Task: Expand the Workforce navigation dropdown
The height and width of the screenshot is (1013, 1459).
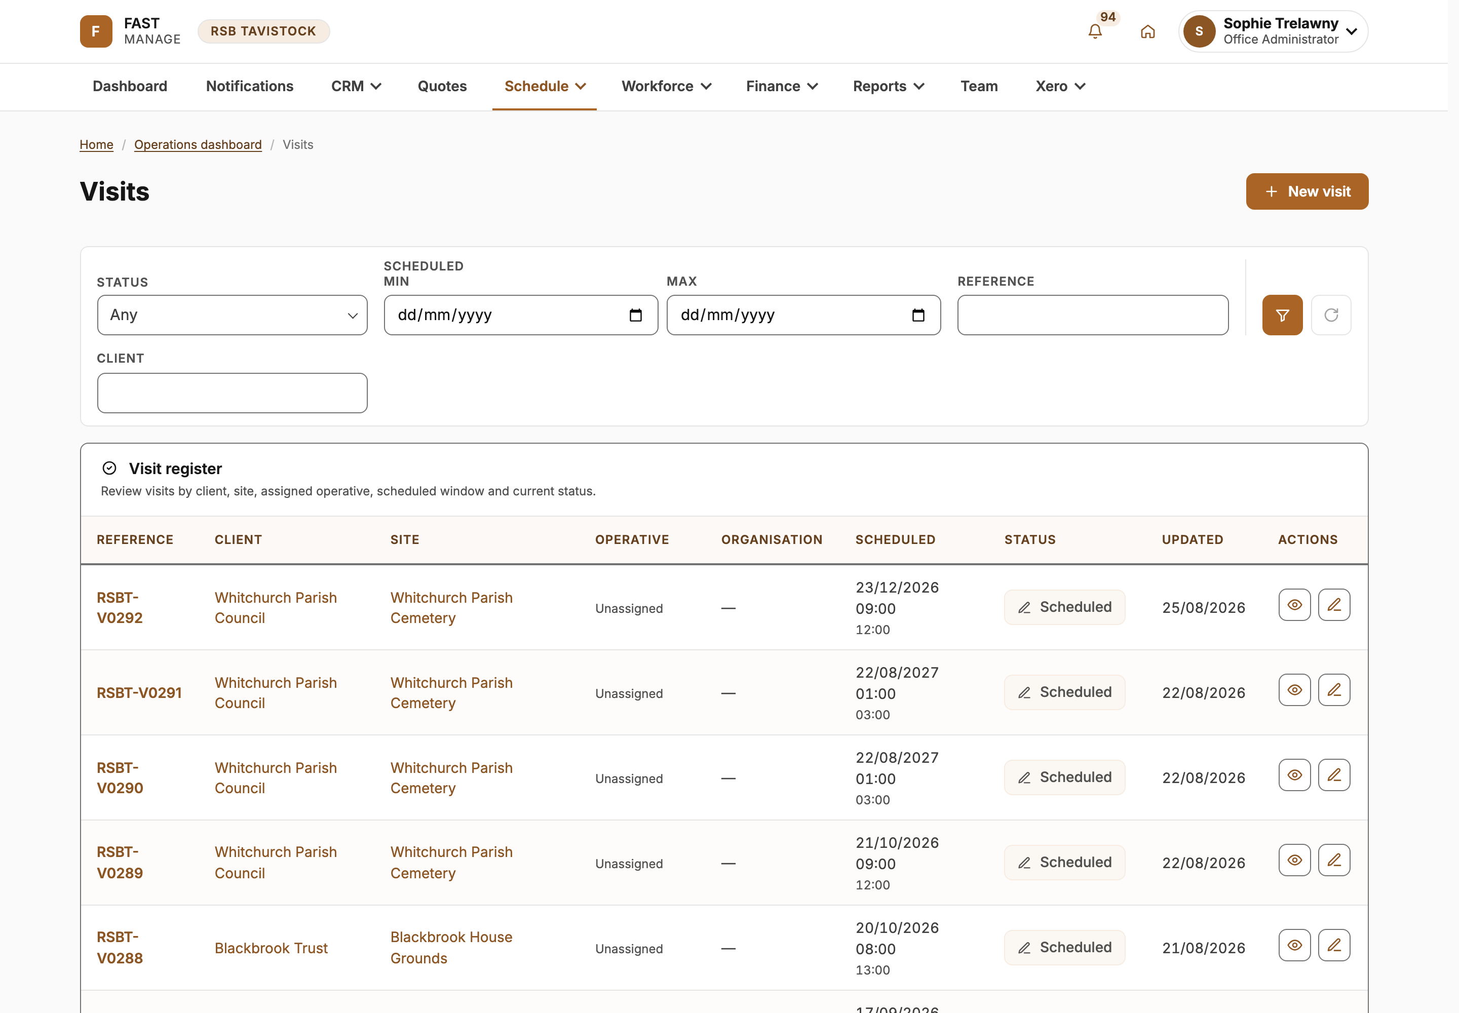Action: 666,86
